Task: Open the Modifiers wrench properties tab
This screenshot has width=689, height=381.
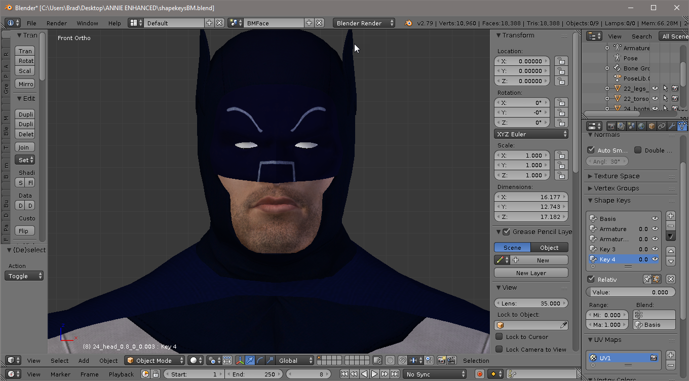Action: tap(672, 126)
